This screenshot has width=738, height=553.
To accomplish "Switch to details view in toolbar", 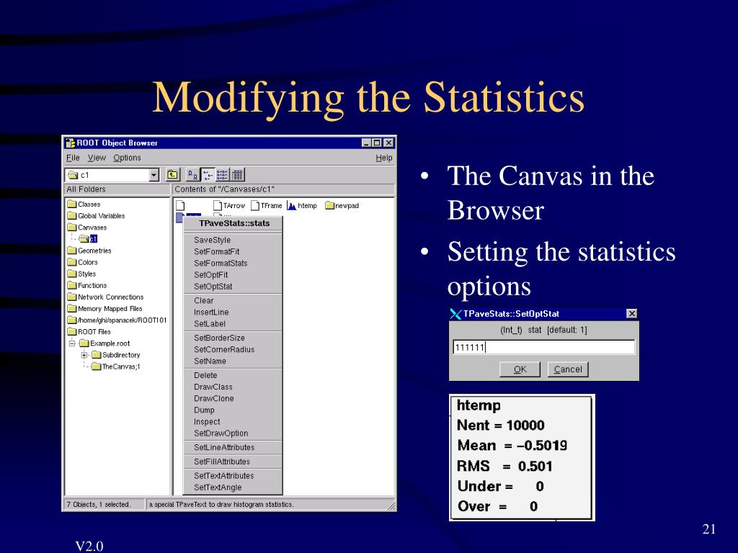I will pyautogui.click(x=238, y=175).
